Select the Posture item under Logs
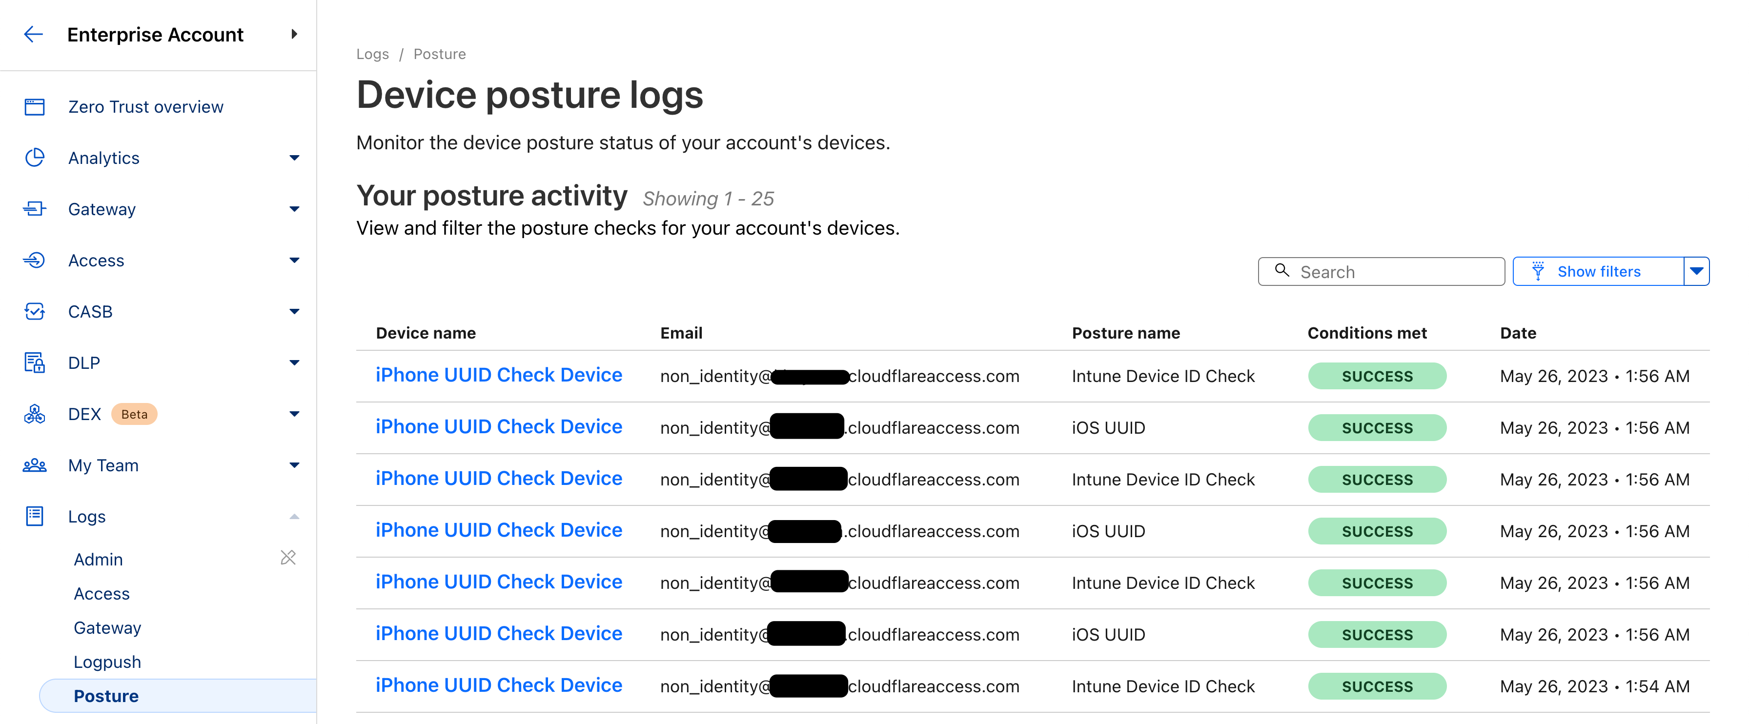The width and height of the screenshot is (1749, 724). click(x=106, y=696)
